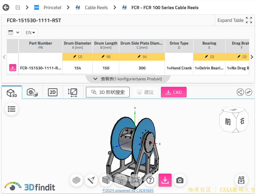Image resolution: width=256 pixels, height=194 pixels.
Task: Expand the 查看表 configurable product table
Action: click(128, 79)
